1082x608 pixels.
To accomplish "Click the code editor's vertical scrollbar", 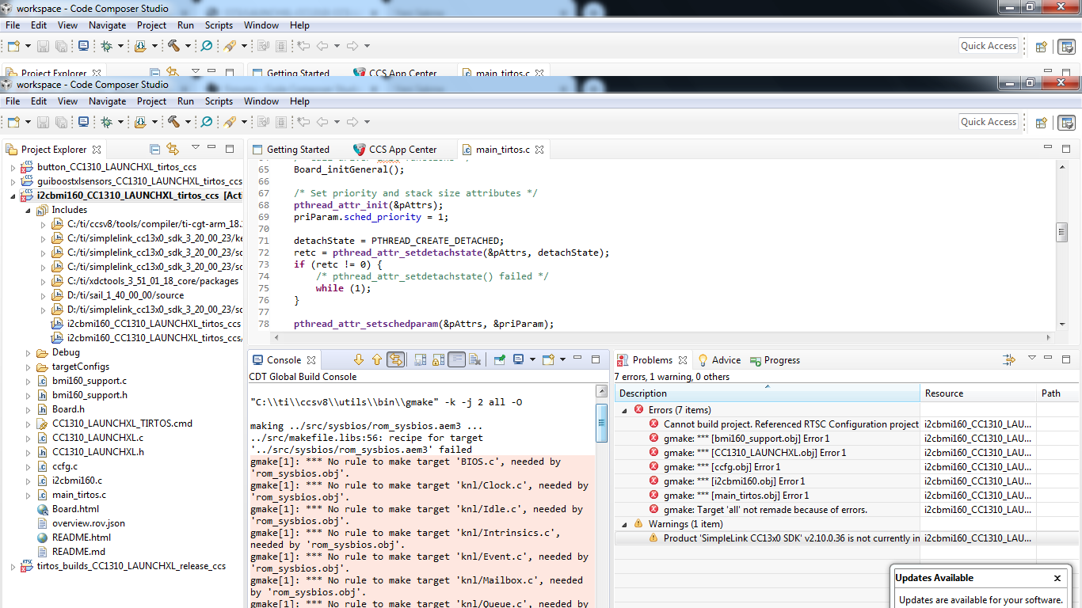I will (x=1062, y=232).
